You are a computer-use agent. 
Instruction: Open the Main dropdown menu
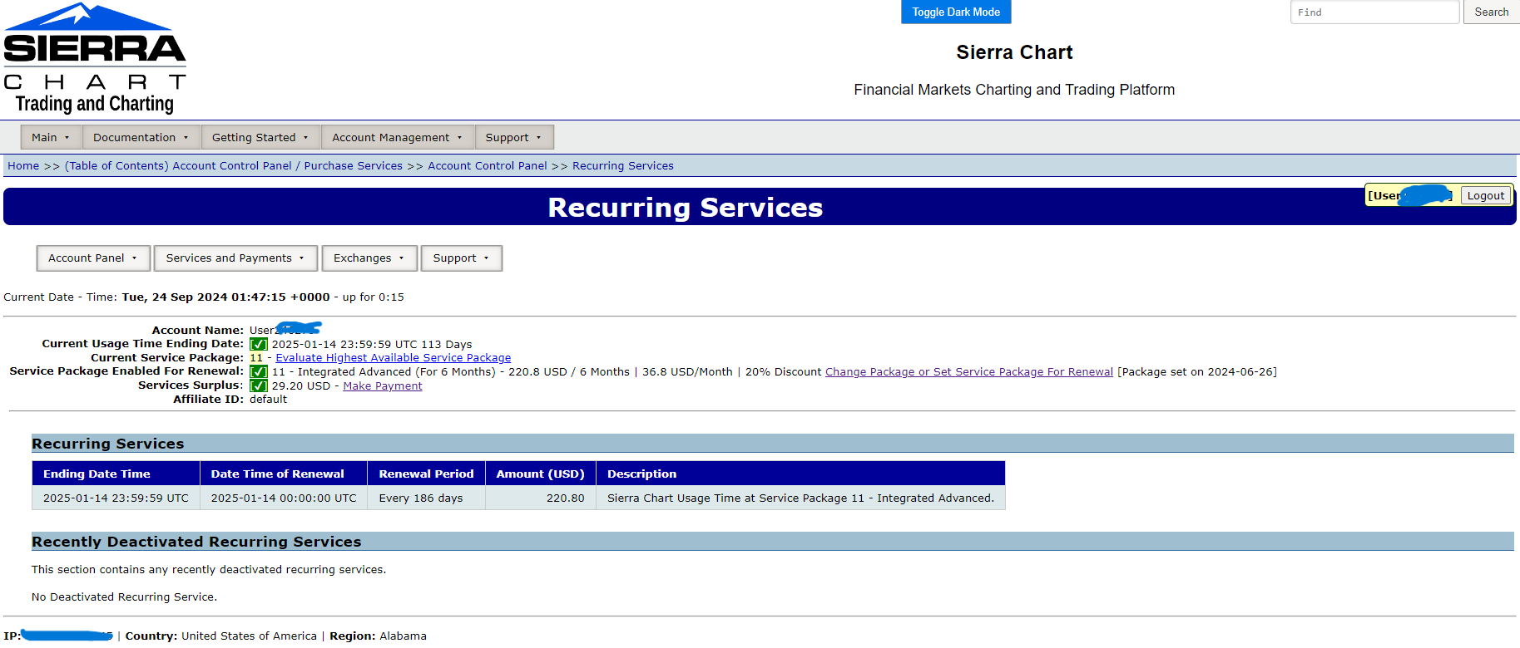coord(51,137)
